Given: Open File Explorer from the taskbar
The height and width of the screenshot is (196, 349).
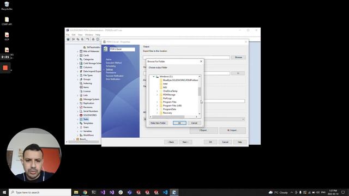Looking at the screenshot, I should [76, 192].
